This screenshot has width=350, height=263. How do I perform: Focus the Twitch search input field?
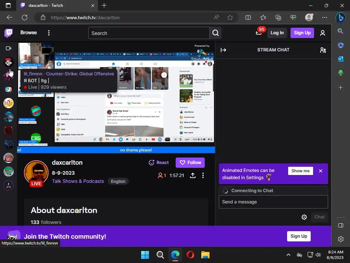(x=149, y=33)
